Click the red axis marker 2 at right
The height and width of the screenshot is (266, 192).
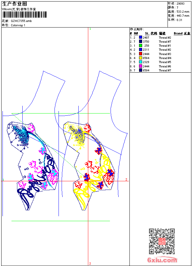pyautogui.click(x=126, y=179)
